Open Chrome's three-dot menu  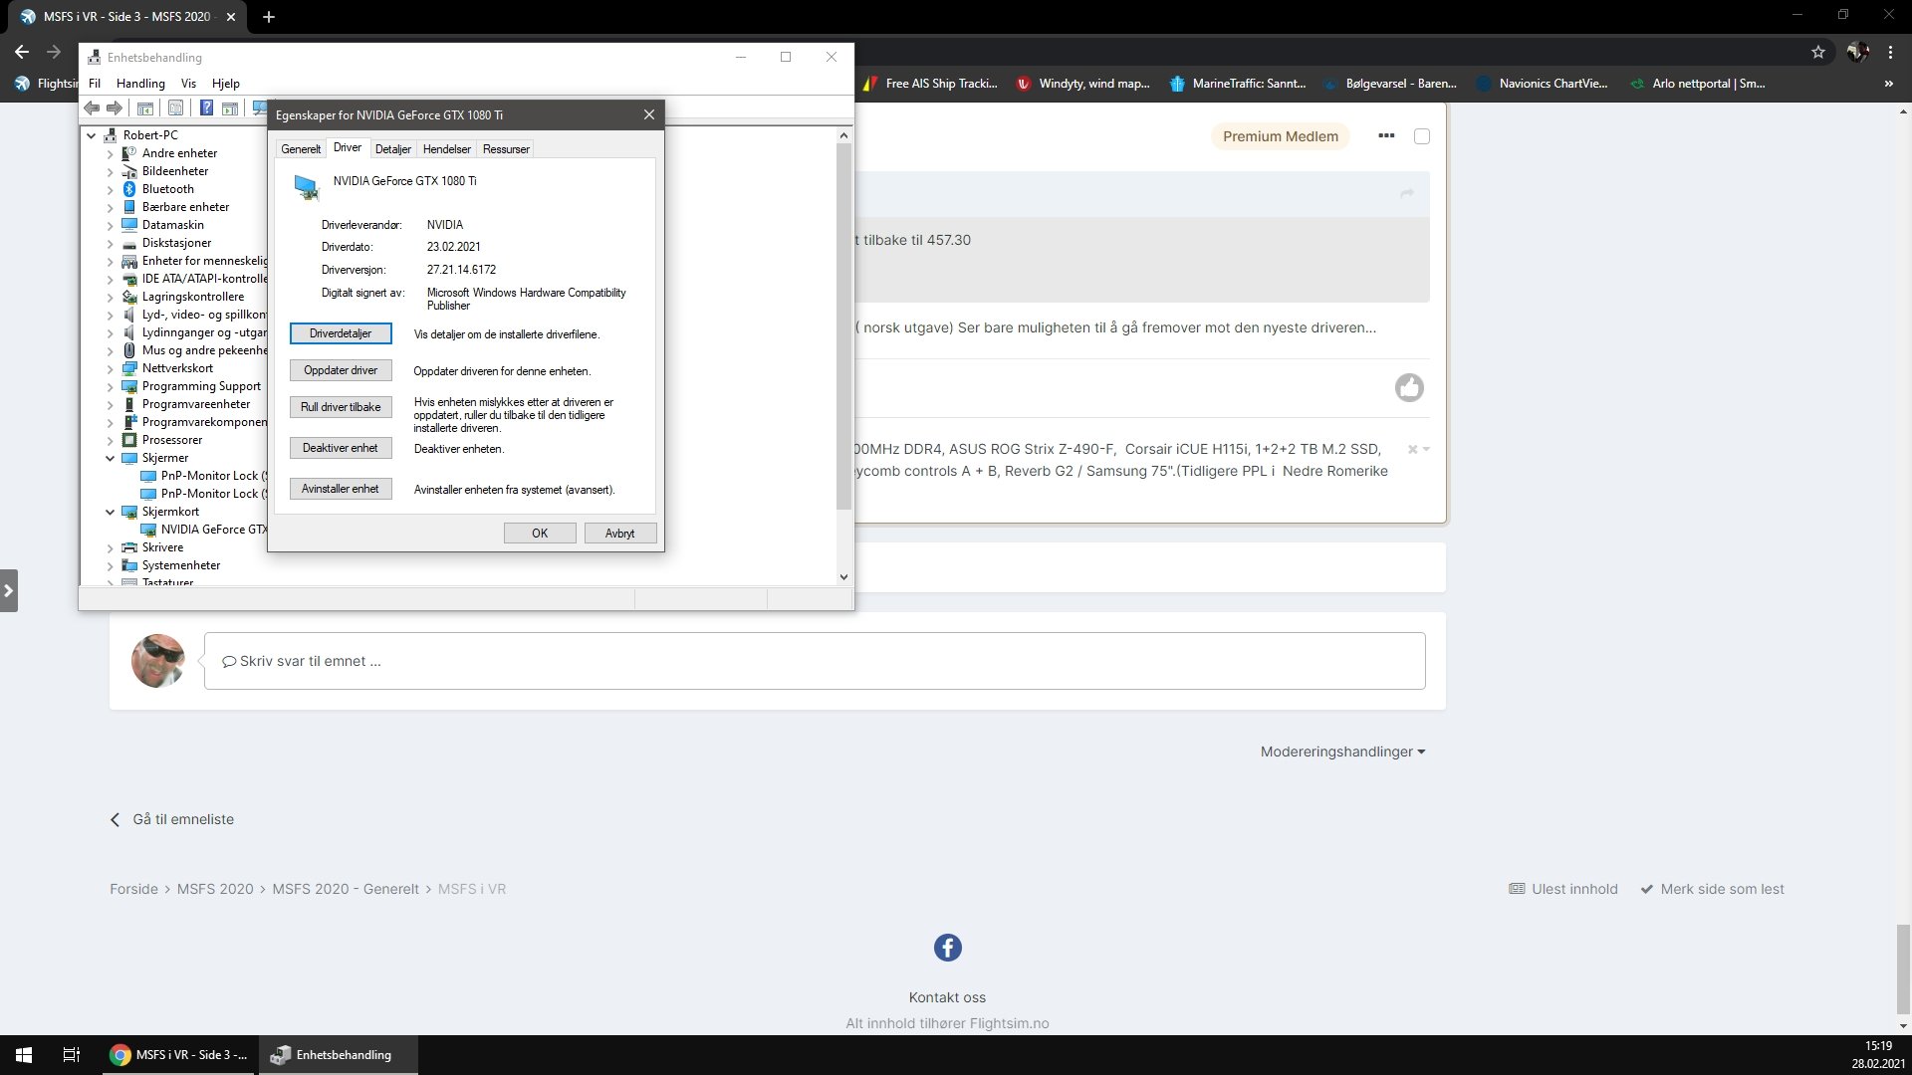(x=1890, y=52)
